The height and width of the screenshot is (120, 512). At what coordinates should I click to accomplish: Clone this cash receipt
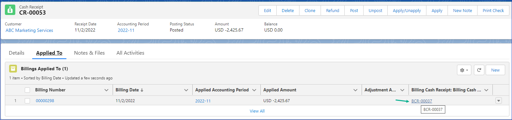(310, 10)
